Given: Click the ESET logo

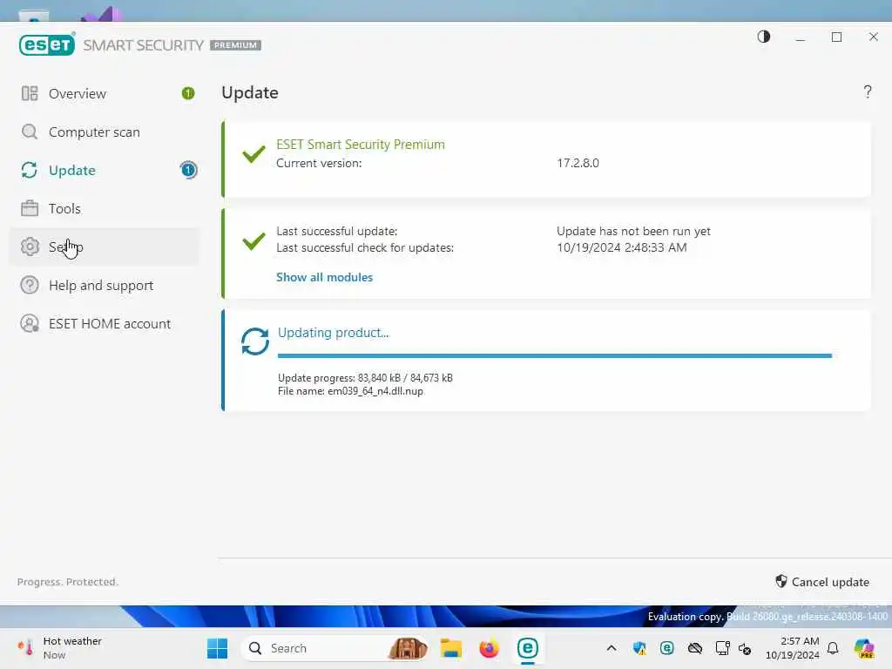Looking at the screenshot, I should pyautogui.click(x=47, y=45).
